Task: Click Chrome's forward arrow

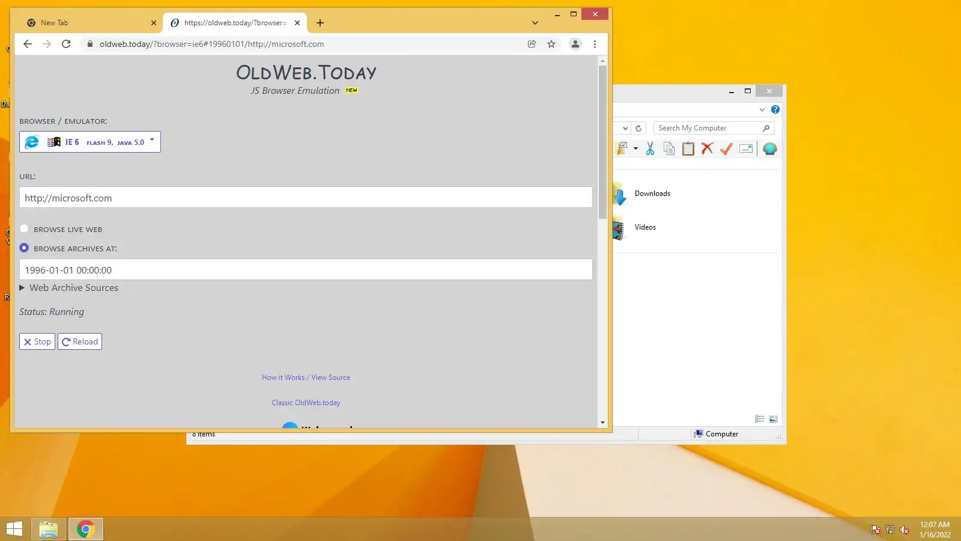Action: click(x=47, y=44)
